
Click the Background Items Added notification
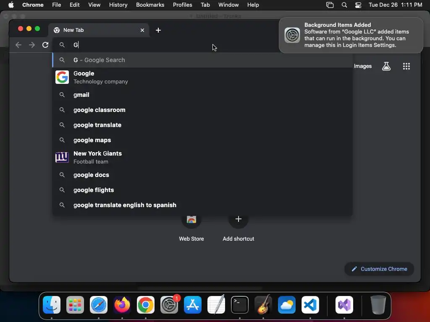click(x=351, y=35)
